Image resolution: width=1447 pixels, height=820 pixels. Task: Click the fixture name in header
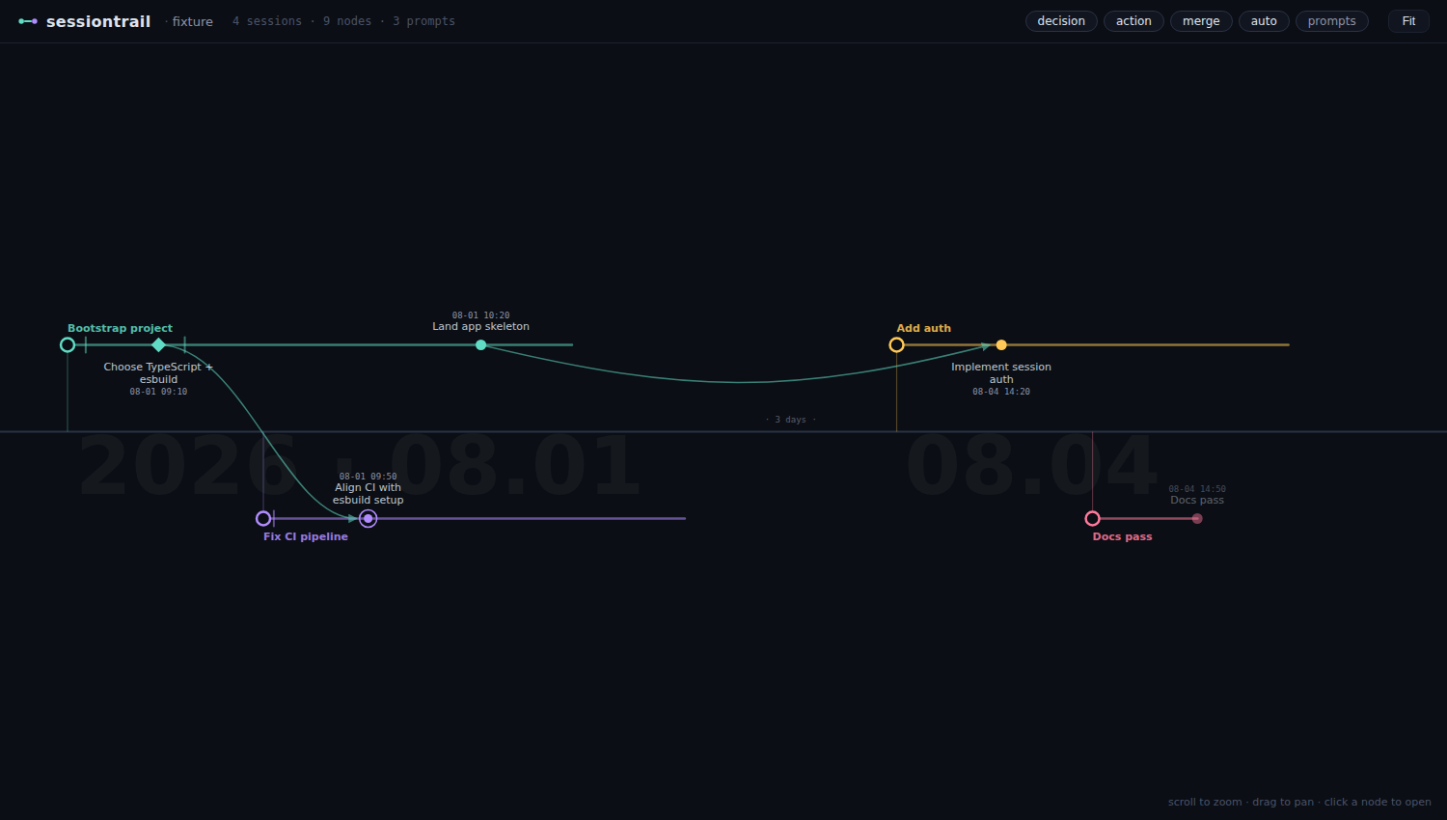(192, 21)
